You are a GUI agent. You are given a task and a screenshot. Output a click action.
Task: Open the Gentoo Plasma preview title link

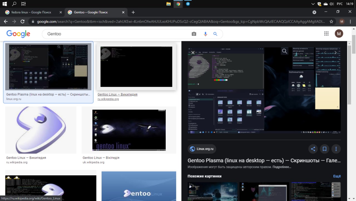(264, 161)
